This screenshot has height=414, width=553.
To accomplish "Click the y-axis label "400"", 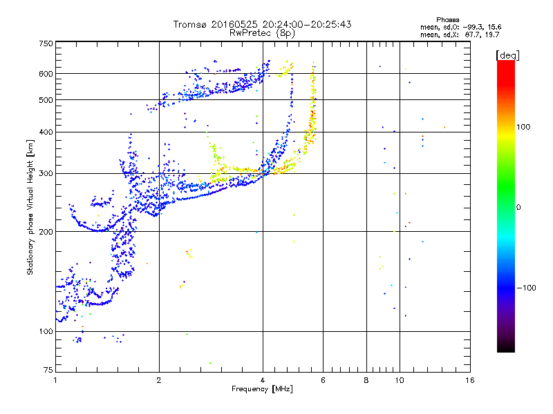I will (46, 132).
